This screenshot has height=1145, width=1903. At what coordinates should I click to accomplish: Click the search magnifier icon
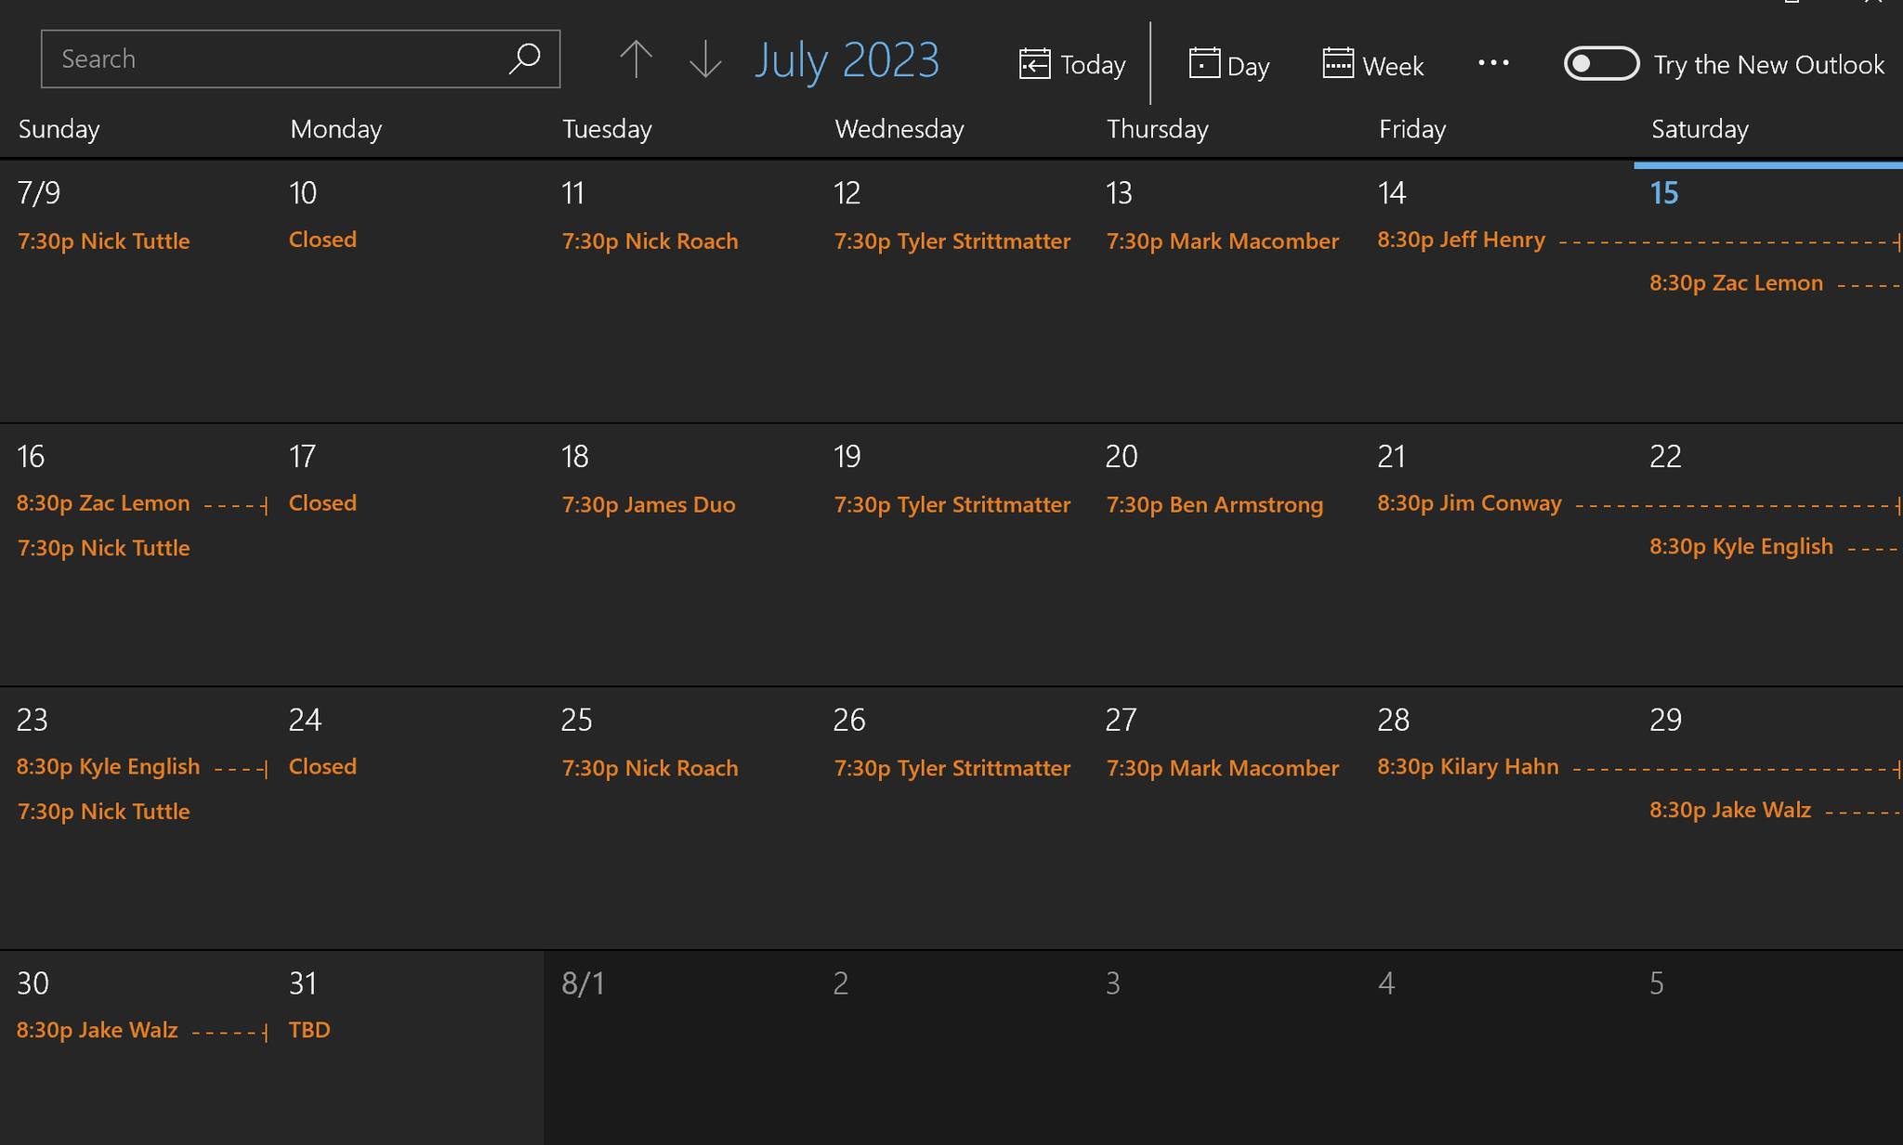coord(525,59)
